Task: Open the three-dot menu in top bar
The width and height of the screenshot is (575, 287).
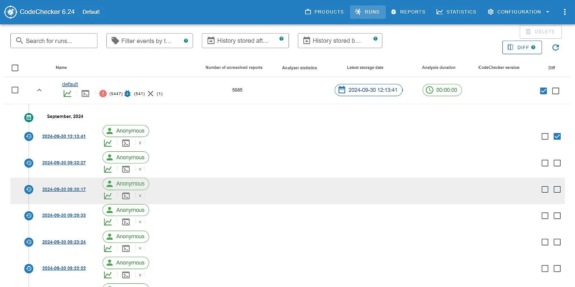Action: coord(565,12)
